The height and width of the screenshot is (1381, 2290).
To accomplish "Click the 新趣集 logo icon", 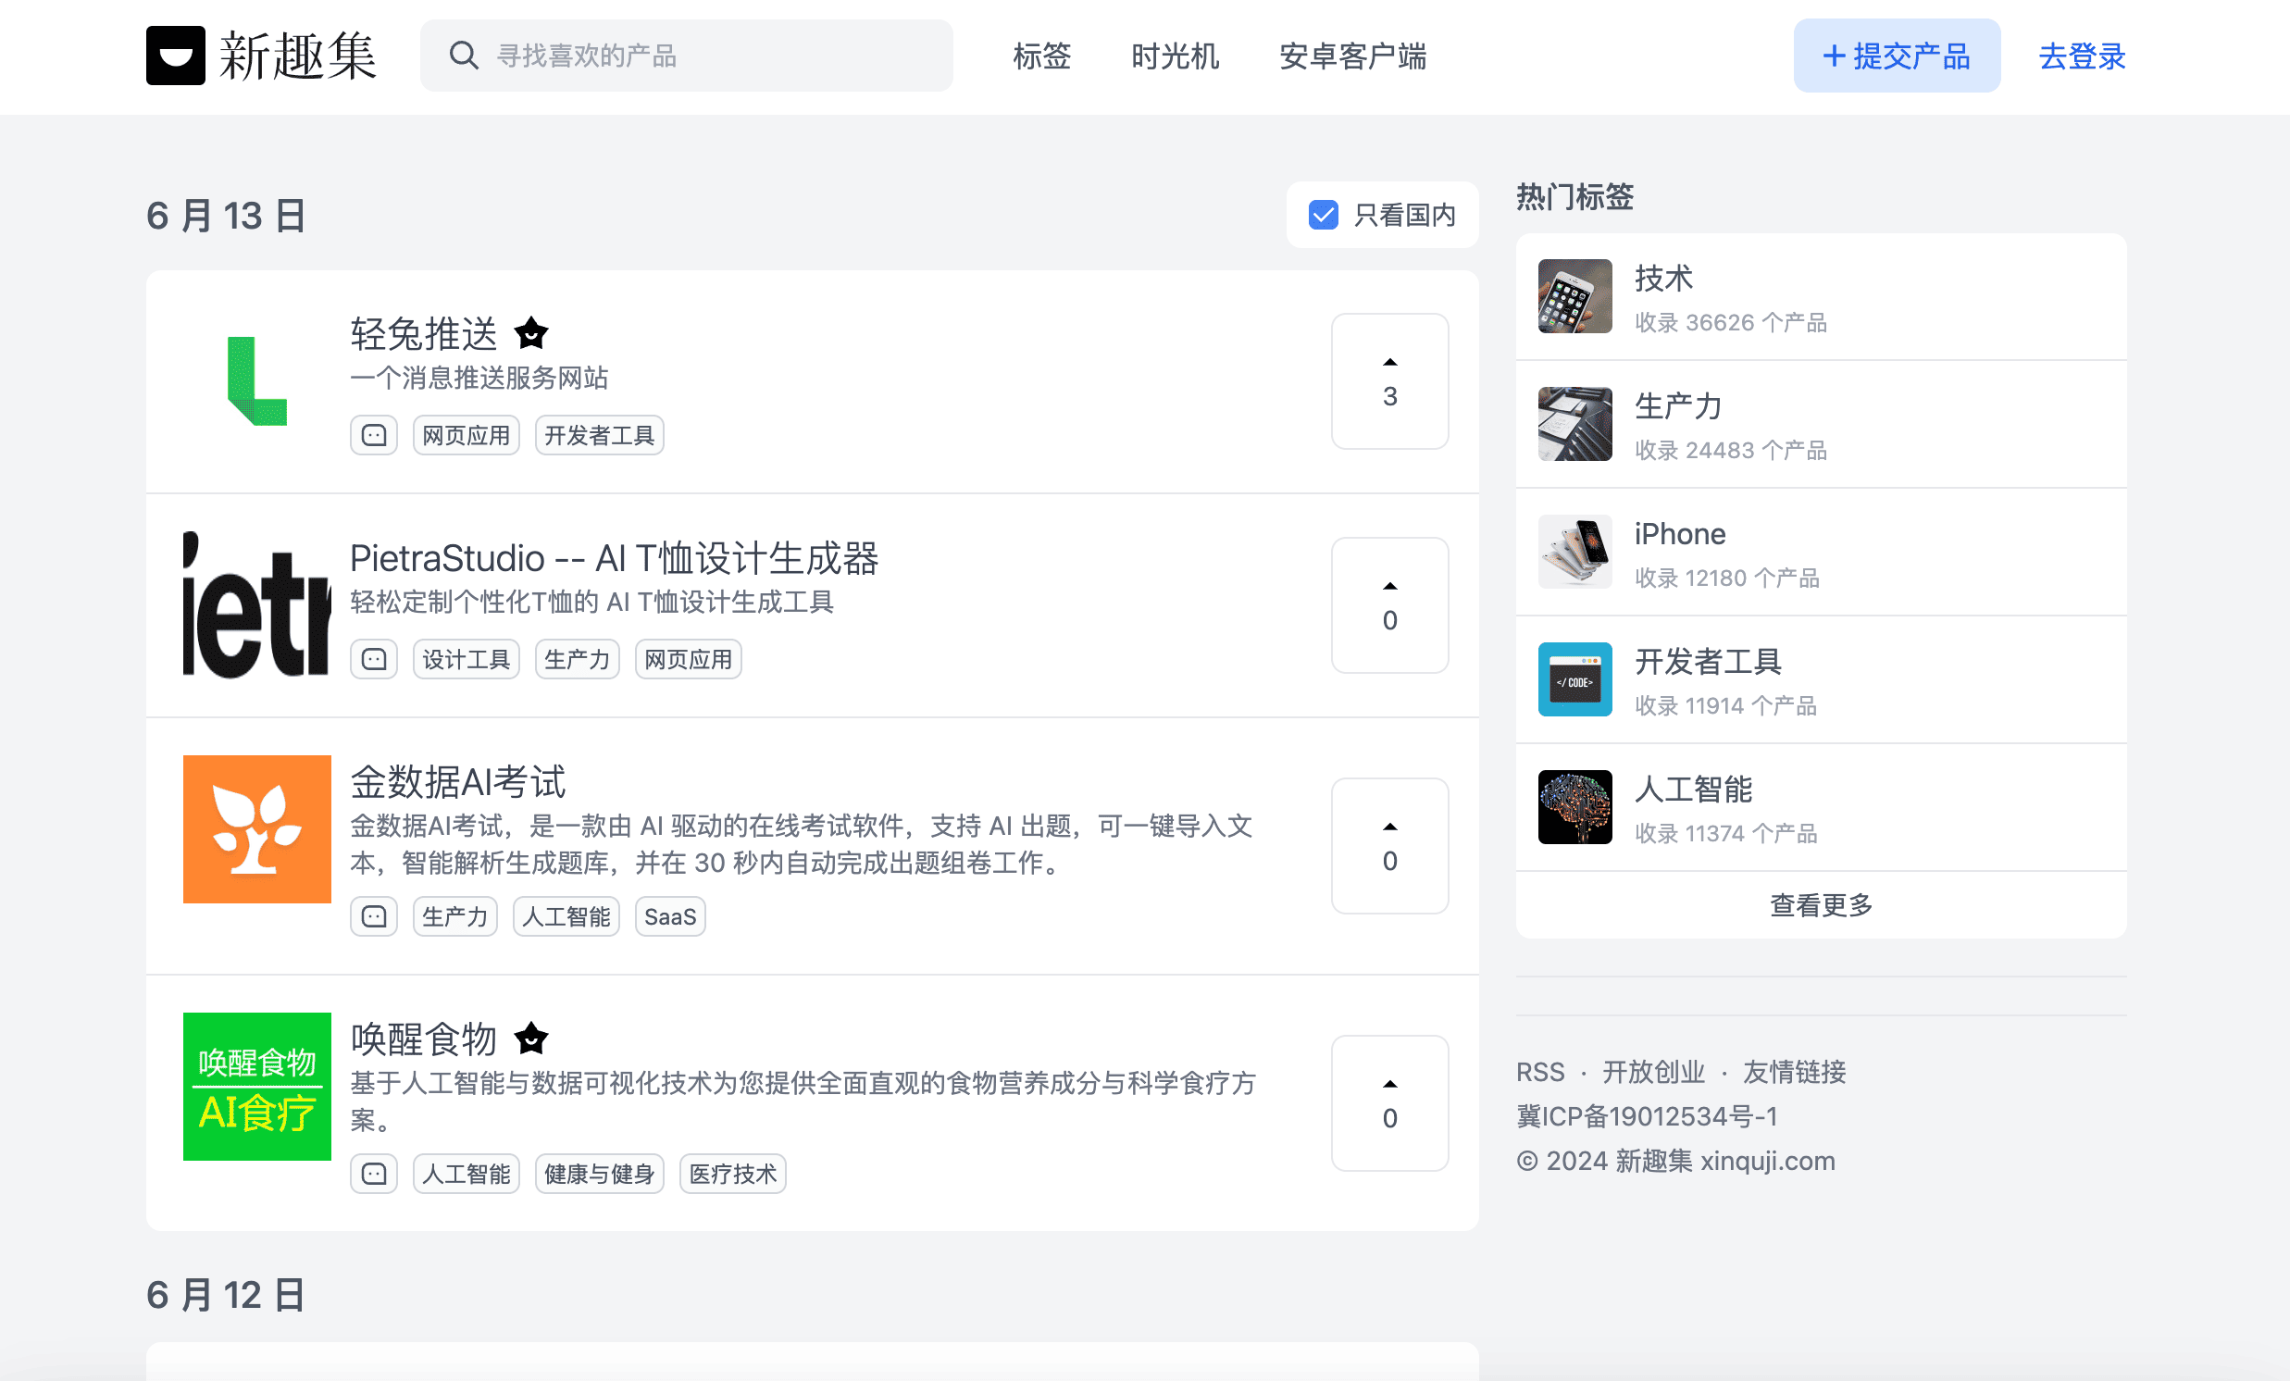I will (175, 56).
